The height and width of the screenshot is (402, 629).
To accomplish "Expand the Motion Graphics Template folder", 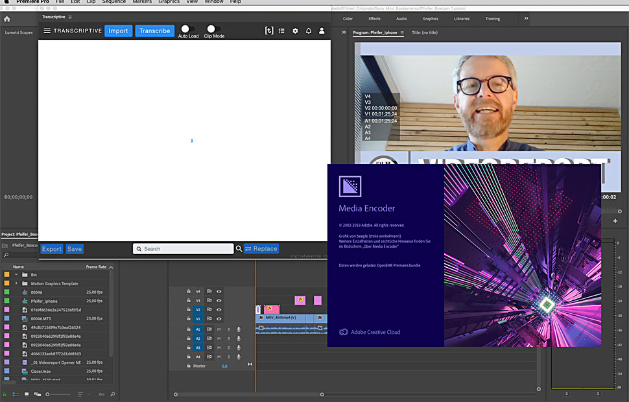I will [16, 283].
